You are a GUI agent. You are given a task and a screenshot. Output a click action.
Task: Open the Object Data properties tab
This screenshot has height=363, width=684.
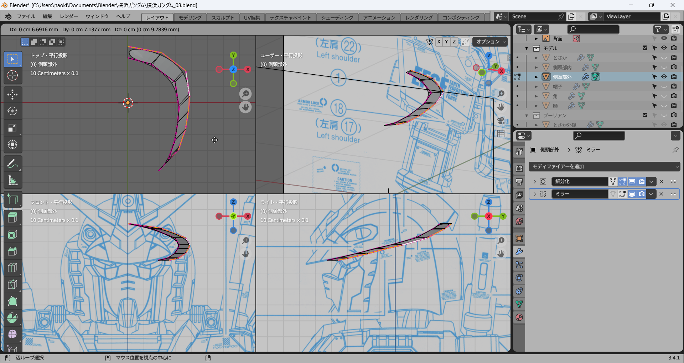point(519,304)
